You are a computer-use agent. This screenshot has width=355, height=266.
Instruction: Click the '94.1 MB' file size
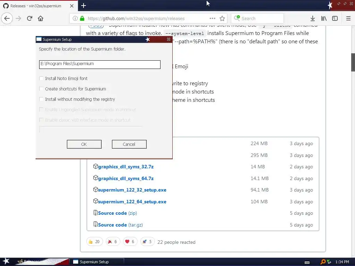pos(259,190)
